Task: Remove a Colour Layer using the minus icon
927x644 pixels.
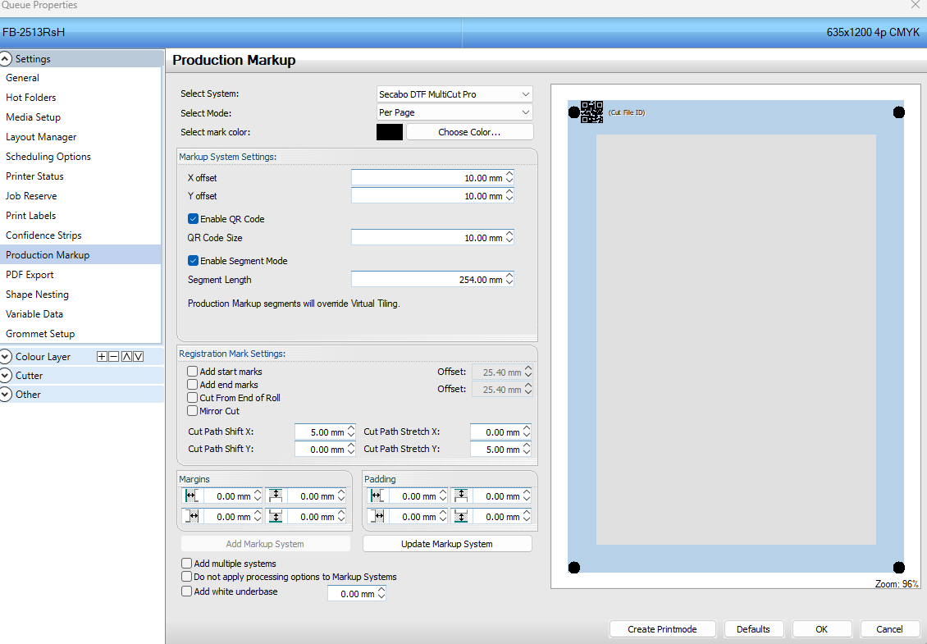Action: [x=112, y=356]
